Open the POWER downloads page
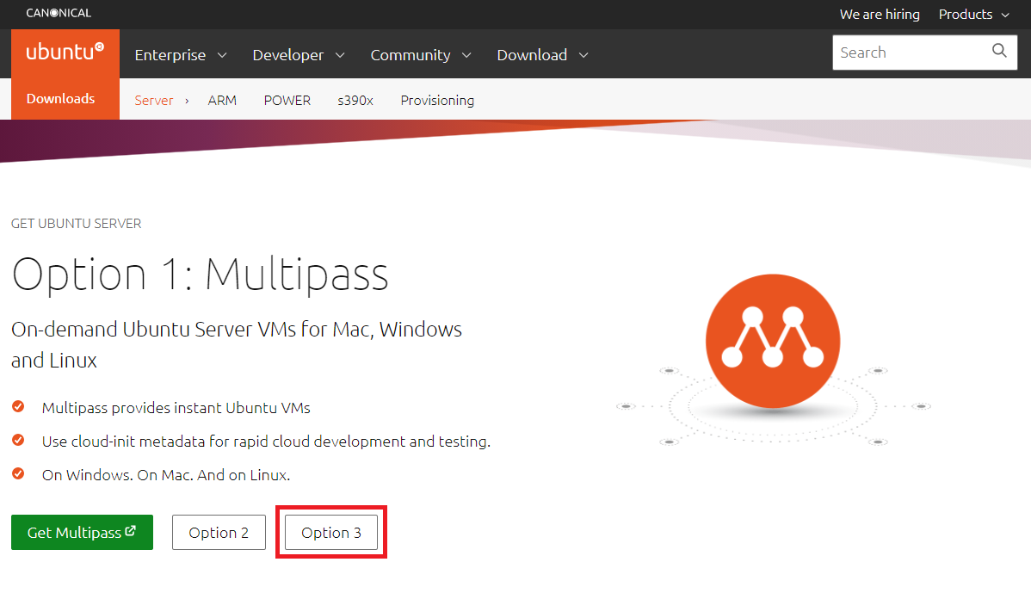Screen dimensions: 1031x593 (x=287, y=101)
